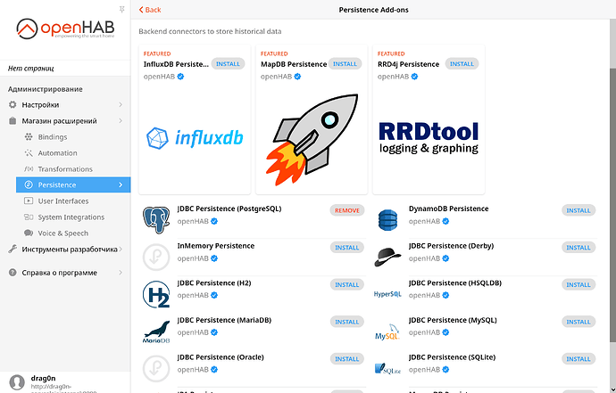Click the Bindings icon
This screenshot has height=393, width=616.
coord(29,137)
